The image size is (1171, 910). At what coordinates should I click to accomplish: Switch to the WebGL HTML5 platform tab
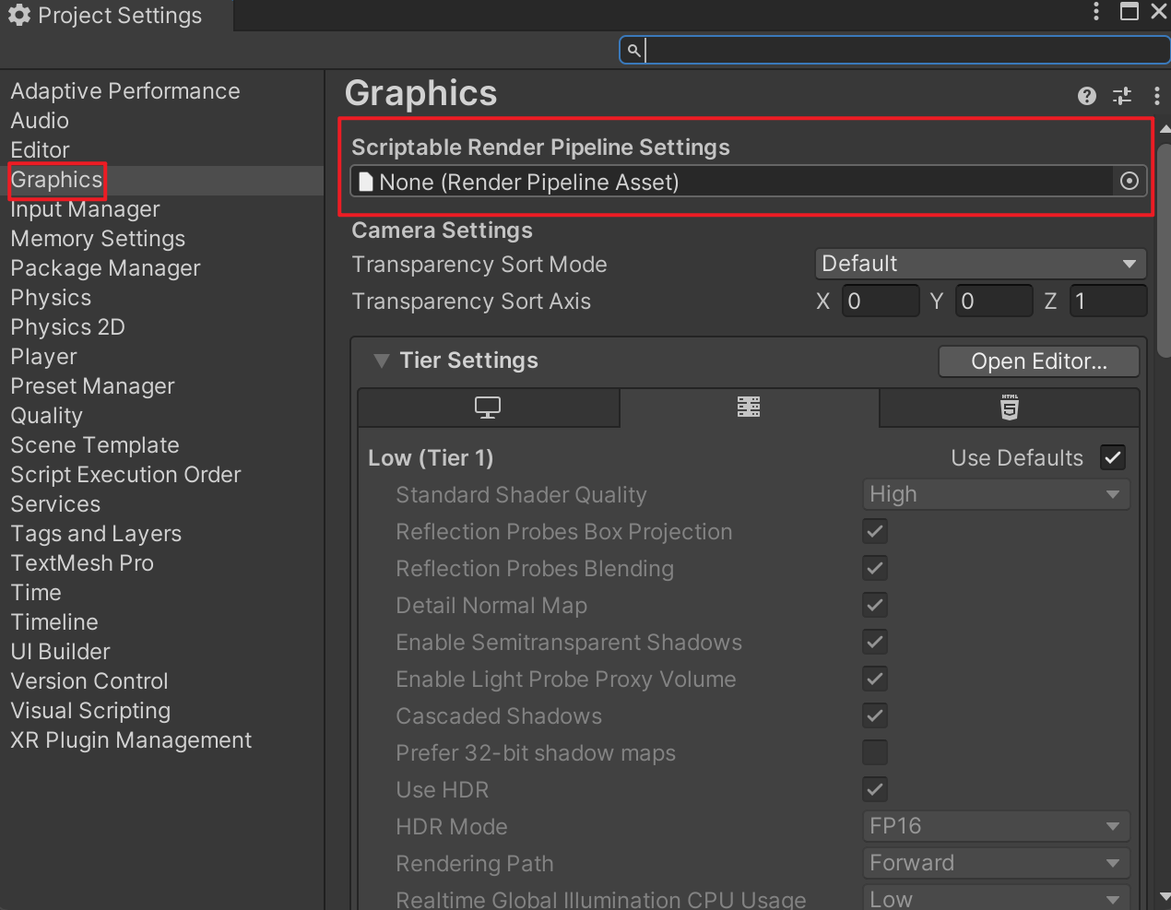click(x=1010, y=408)
